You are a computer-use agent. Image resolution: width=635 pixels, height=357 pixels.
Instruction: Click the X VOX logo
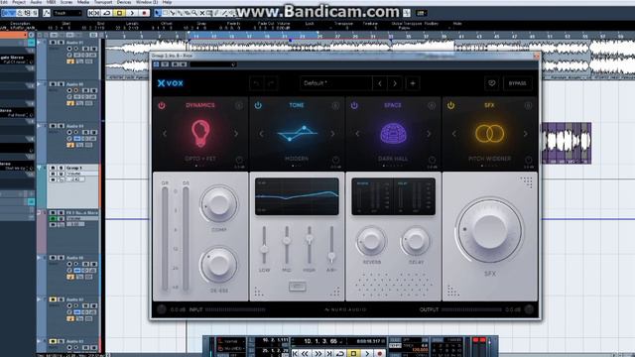pos(171,83)
